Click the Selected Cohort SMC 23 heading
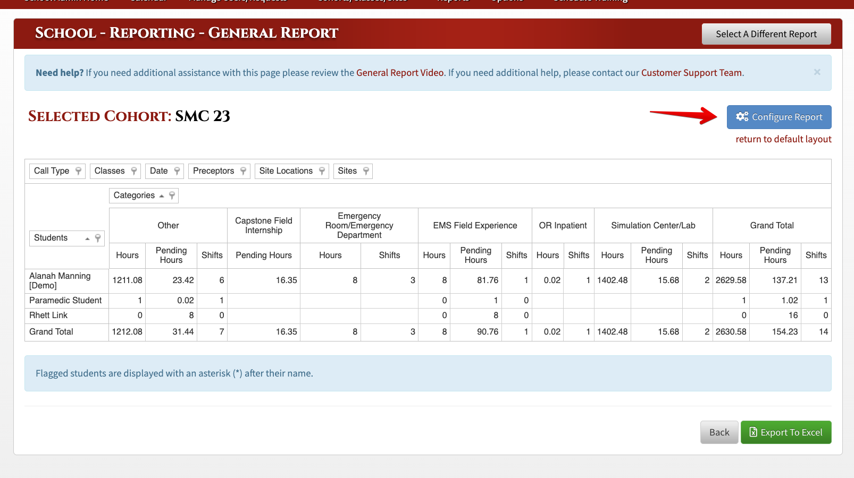Viewport: 854px width, 478px height. pyautogui.click(x=129, y=116)
